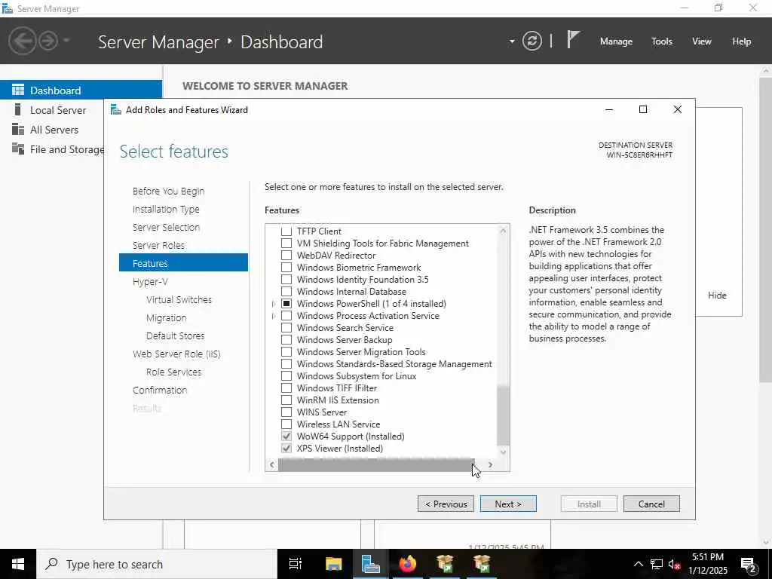Screen dimensions: 772x579
Task: Check the WINS Server feature
Action: point(286,412)
